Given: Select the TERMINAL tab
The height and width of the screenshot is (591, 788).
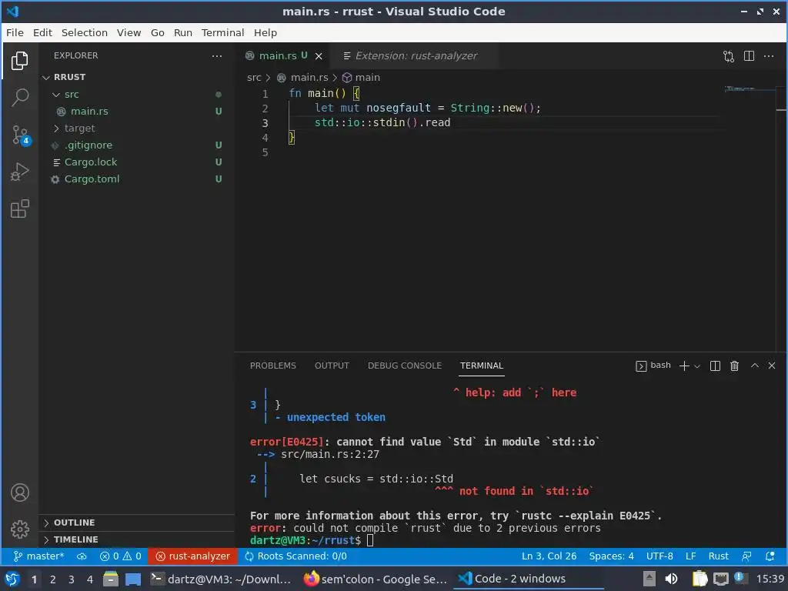Looking at the screenshot, I should [x=482, y=366].
